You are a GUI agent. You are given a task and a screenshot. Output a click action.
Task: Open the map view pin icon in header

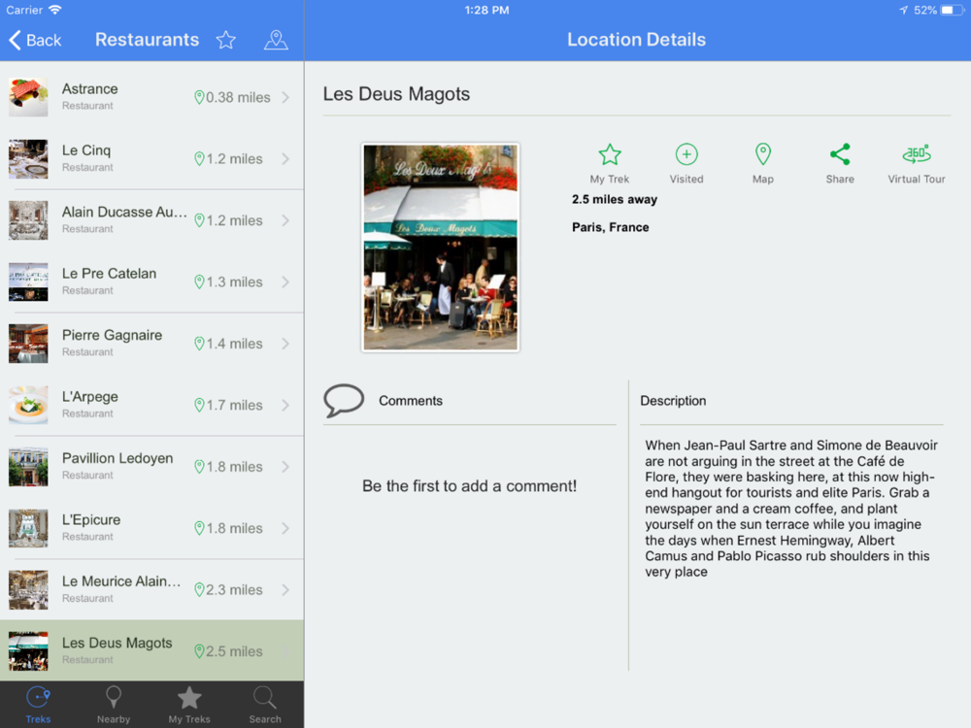pyautogui.click(x=276, y=40)
